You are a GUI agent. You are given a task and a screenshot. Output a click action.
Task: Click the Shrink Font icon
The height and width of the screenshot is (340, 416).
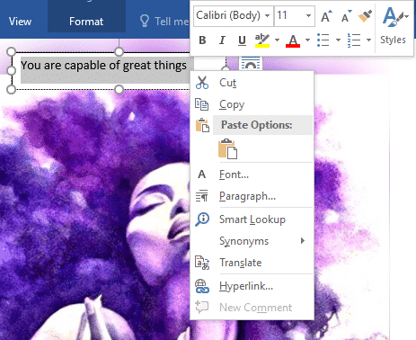point(346,16)
